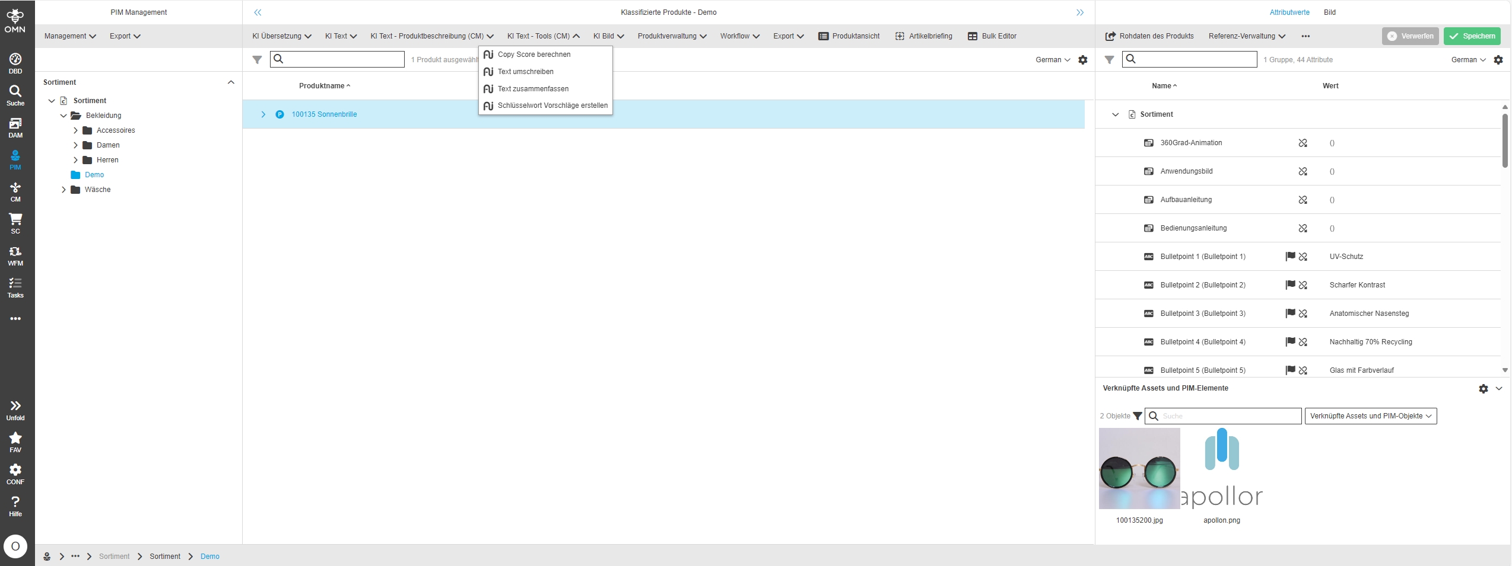The height and width of the screenshot is (566, 1512).
Task: Open overflow menu next to Referenz-Verwaltung
Action: pos(1305,36)
